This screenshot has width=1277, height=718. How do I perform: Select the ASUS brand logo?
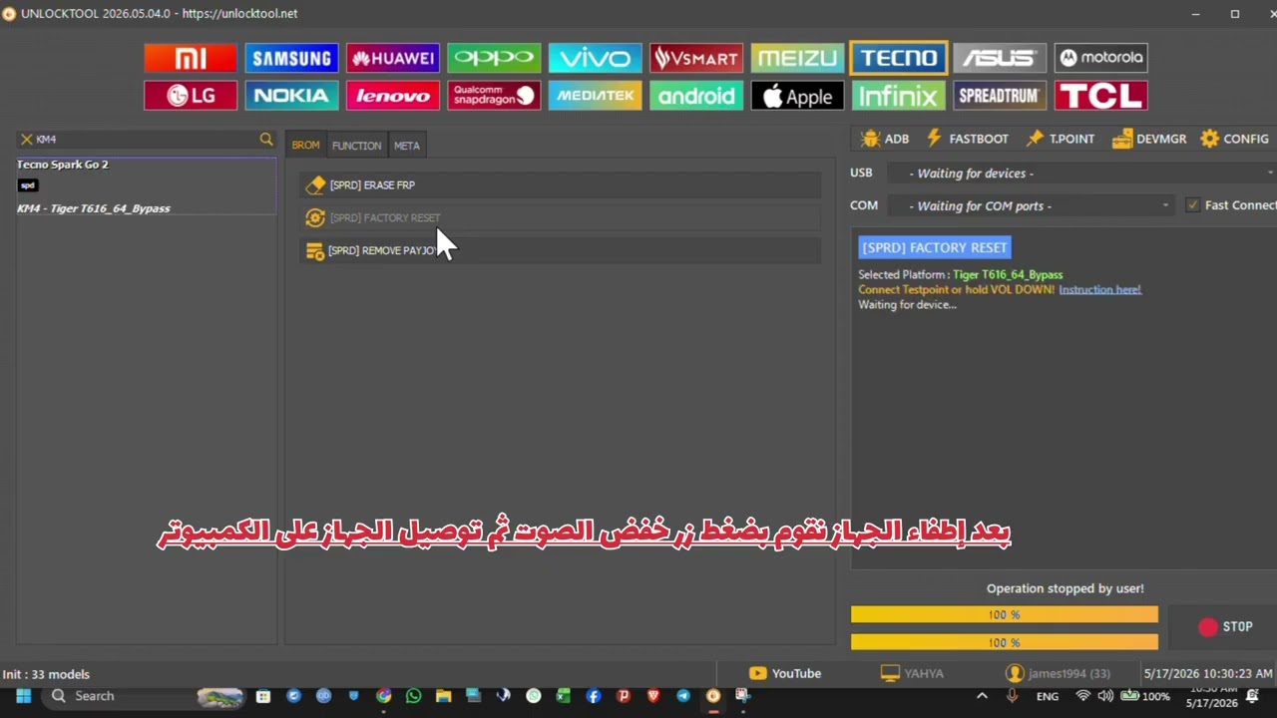pos(1000,58)
